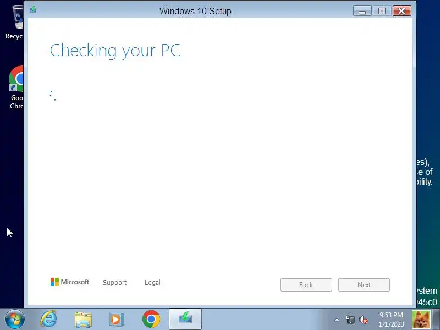Click the Show desktop strip on the taskbar
The height and width of the screenshot is (330, 440).
coord(436,319)
